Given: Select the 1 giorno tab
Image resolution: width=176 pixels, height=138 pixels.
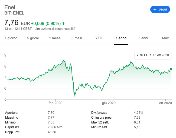Looking at the screenshot, I should pyautogui.click(x=11, y=38).
